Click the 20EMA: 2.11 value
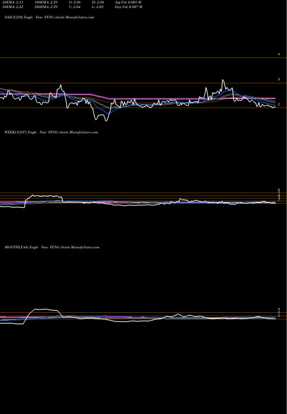This screenshot has height=414, width=287. [x=13, y=2]
